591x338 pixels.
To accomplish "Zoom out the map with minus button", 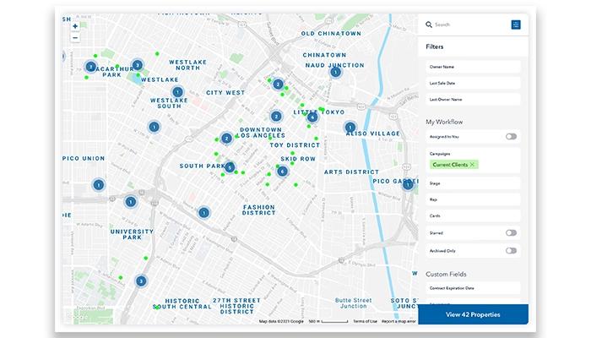I will [75, 38].
